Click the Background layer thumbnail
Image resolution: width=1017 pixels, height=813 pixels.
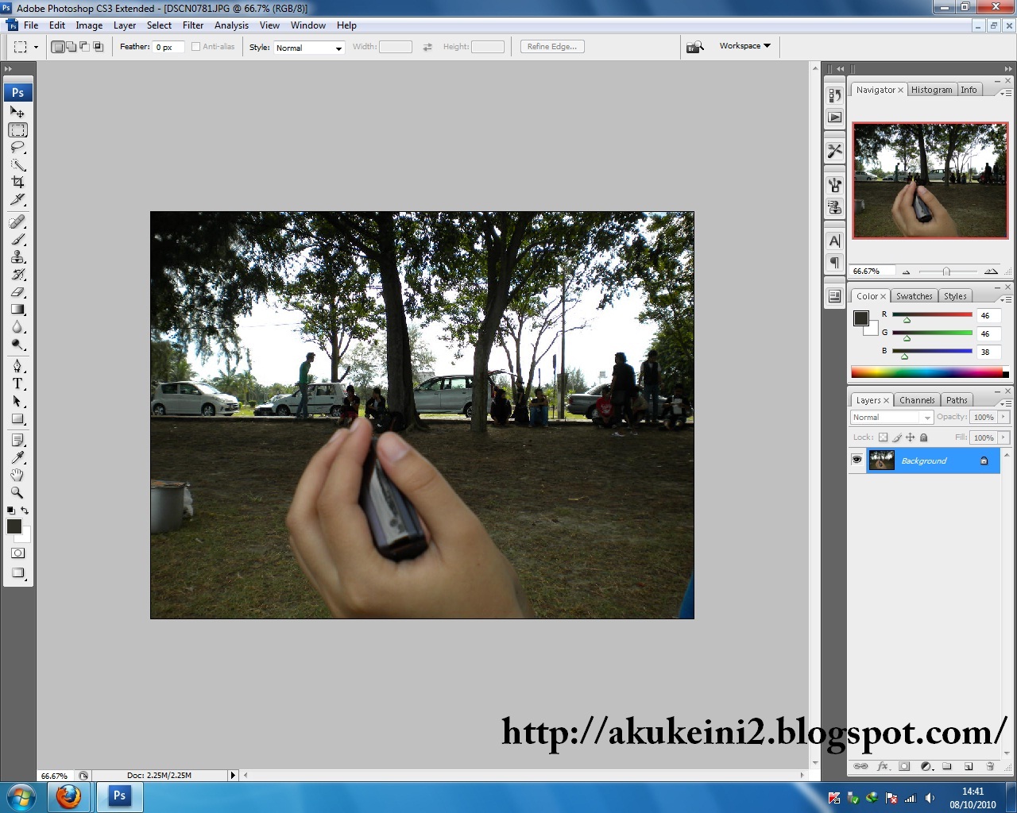(x=881, y=460)
